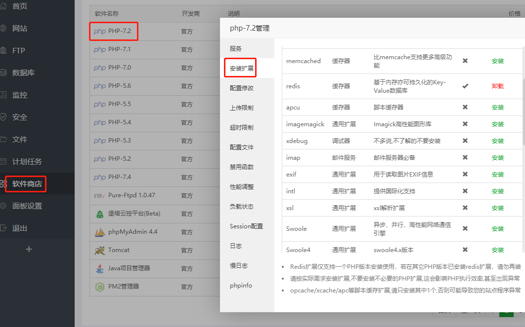Click the 数据库 database sidebar icon
Viewport: 525px width, 327px height.
tap(3, 73)
